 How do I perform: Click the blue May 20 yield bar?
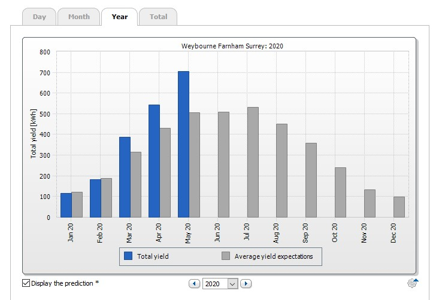tap(184, 145)
